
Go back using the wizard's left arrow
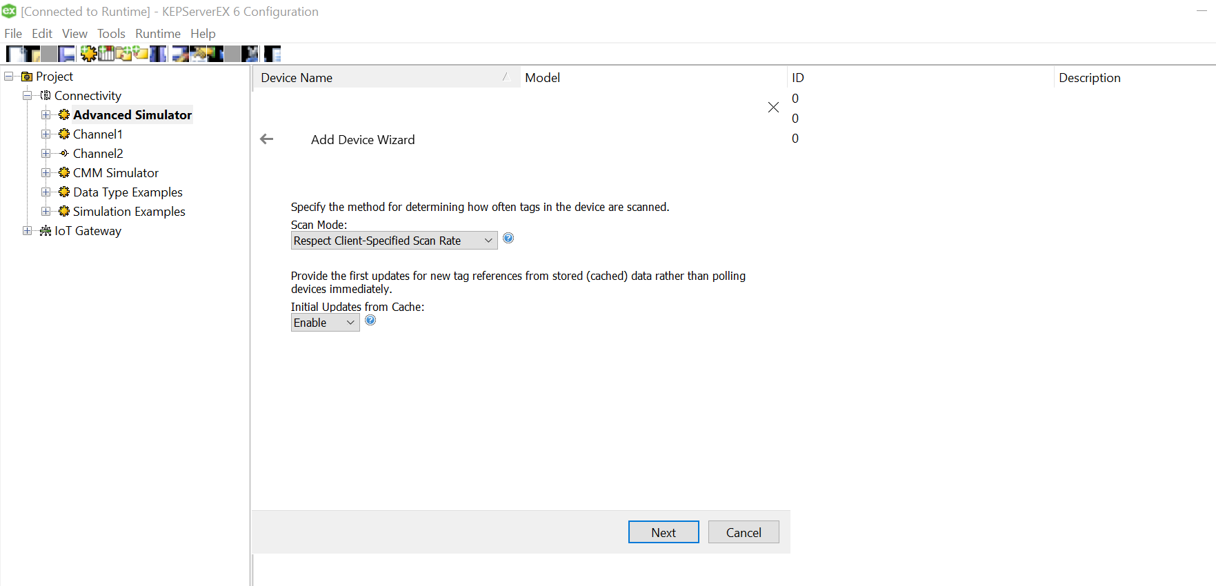point(267,139)
